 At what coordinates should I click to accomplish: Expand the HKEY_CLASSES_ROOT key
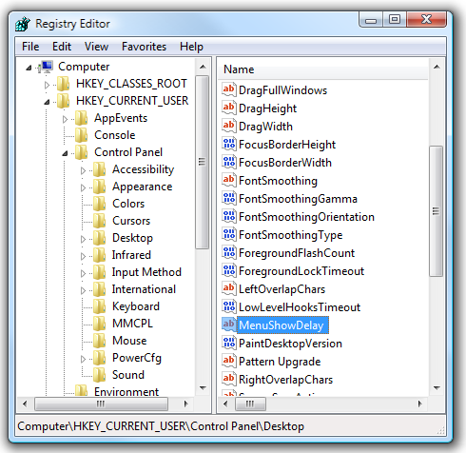[x=47, y=85]
